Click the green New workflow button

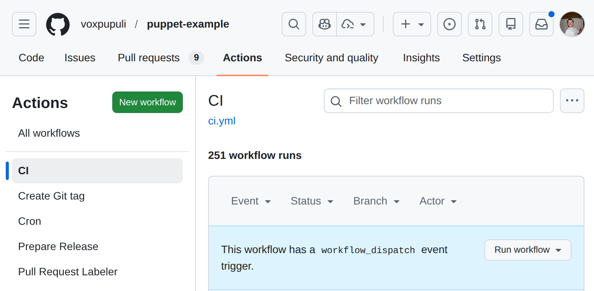(x=148, y=102)
